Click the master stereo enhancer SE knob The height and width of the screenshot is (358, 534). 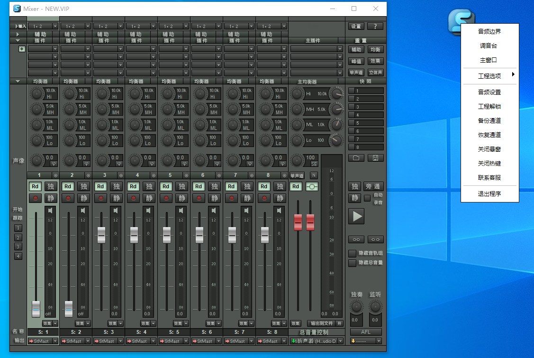[297, 160]
